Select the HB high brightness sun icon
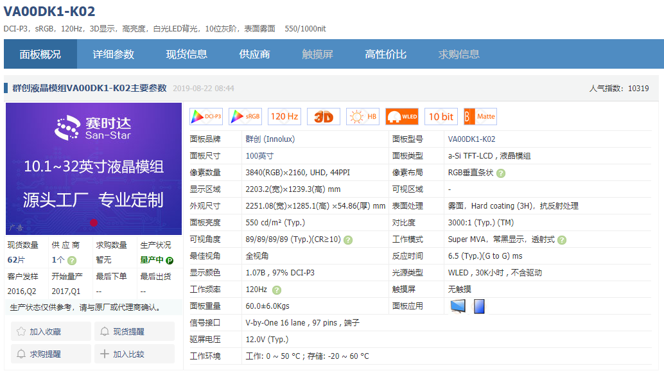This screenshot has height=373, width=664. (x=362, y=116)
